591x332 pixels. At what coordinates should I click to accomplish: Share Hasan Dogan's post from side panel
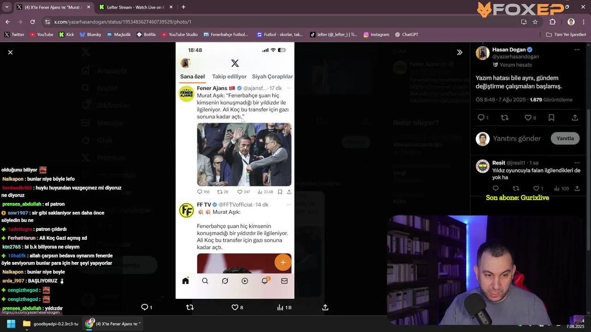click(575, 118)
